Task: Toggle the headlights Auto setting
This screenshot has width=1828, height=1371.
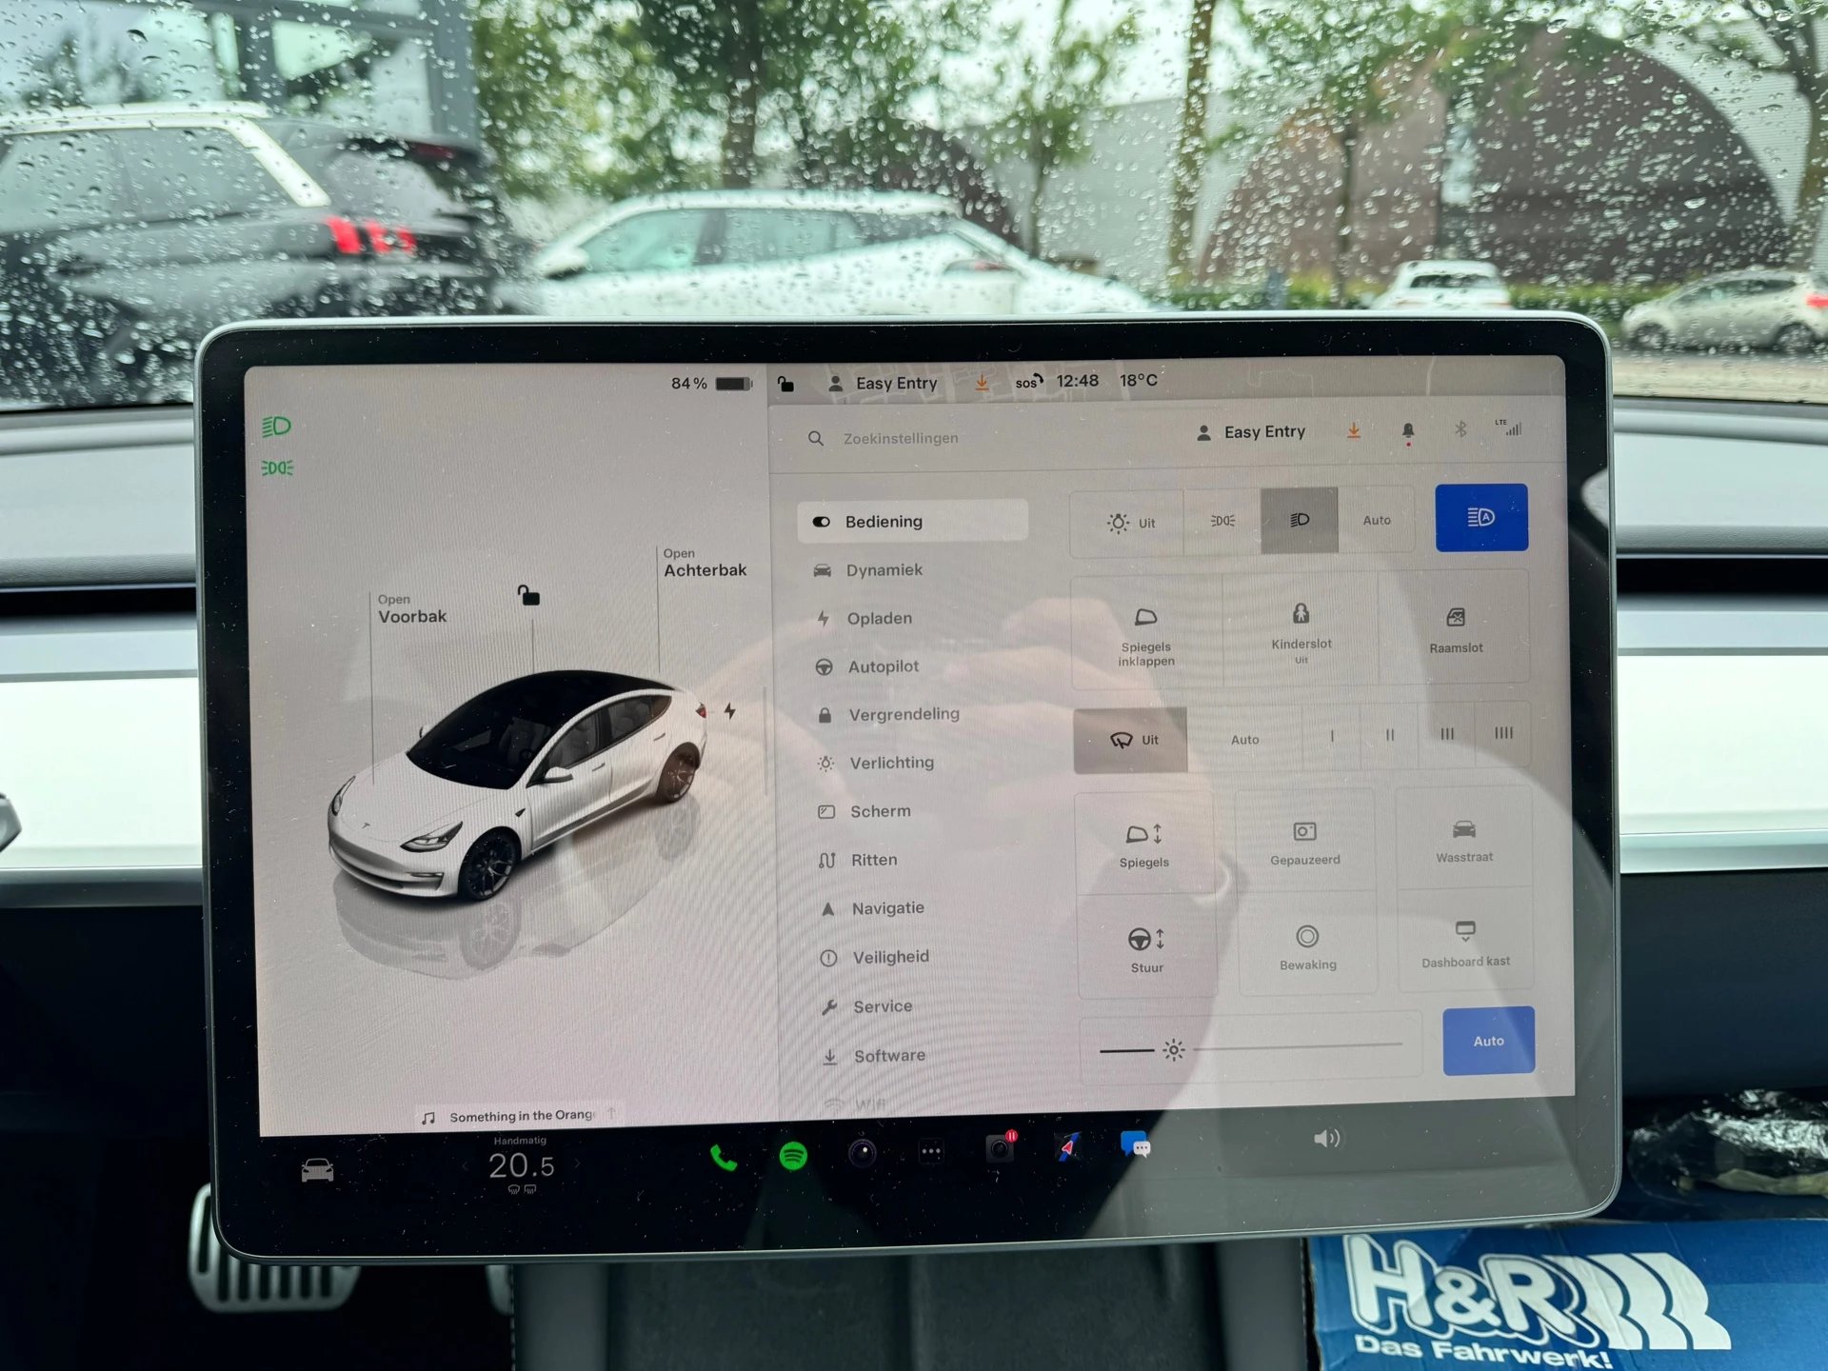Action: click(1375, 523)
